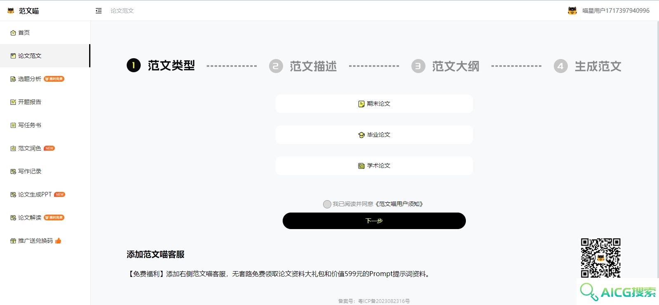Click the 添加范文喵客服 heading

156,254
